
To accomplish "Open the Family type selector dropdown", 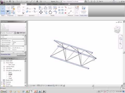I will [x=15, y=33].
